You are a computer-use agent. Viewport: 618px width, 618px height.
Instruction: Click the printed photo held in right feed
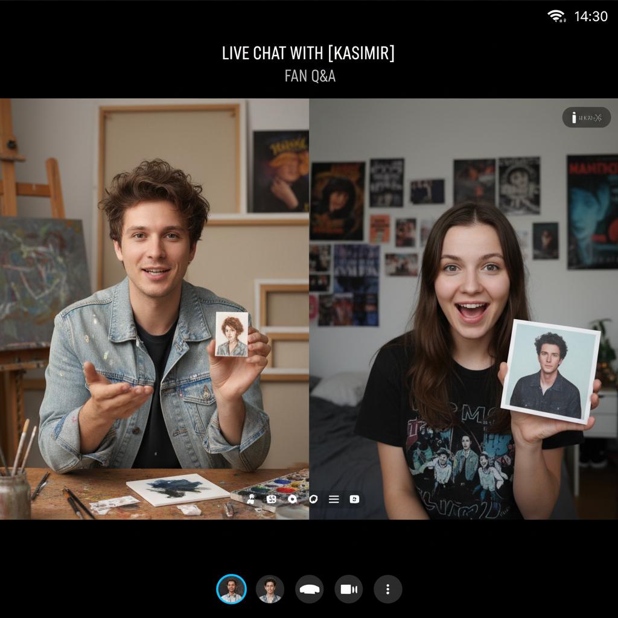coord(550,371)
